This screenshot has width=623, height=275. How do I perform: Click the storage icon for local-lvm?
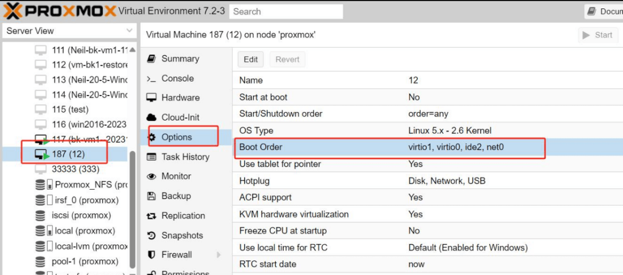(x=44, y=246)
